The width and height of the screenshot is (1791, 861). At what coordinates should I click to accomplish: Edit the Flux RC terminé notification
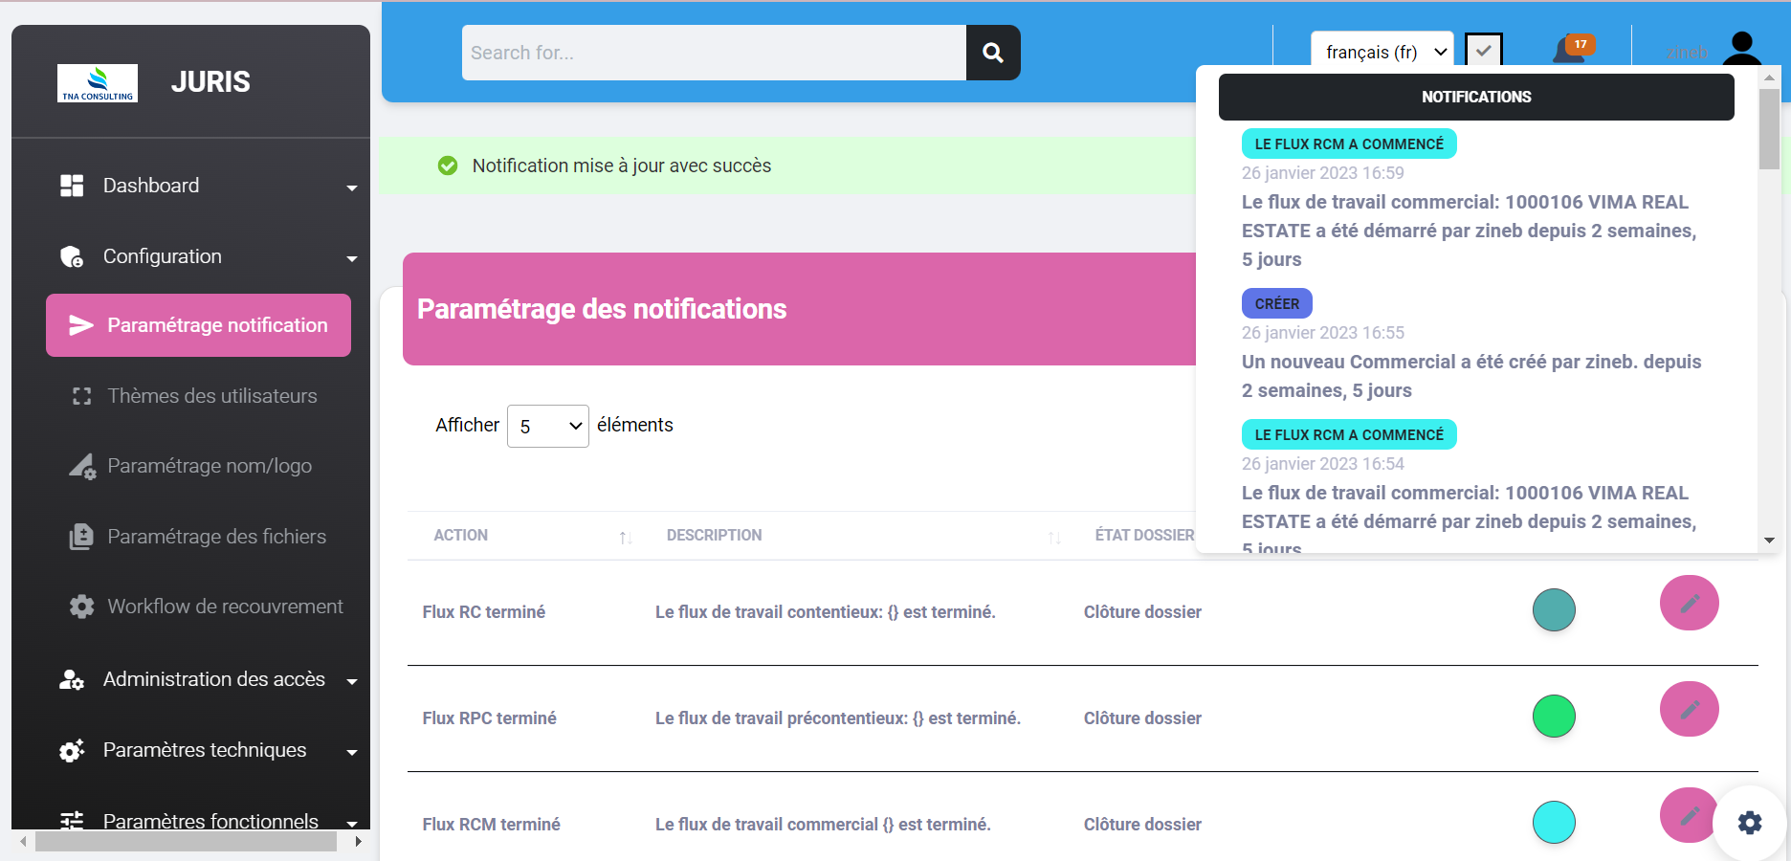click(x=1689, y=603)
